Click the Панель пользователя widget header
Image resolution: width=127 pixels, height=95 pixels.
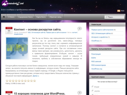(107, 49)
